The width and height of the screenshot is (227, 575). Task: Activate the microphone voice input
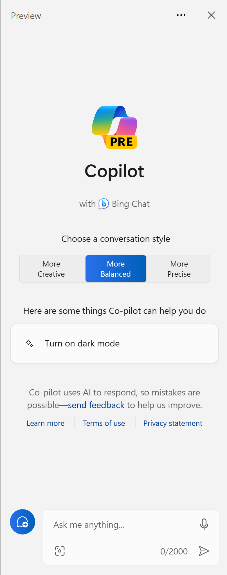point(204,524)
